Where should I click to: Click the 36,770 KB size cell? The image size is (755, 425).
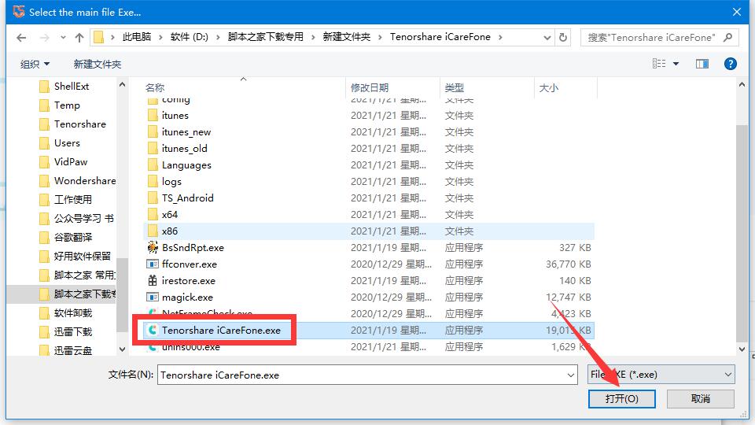(x=568, y=264)
